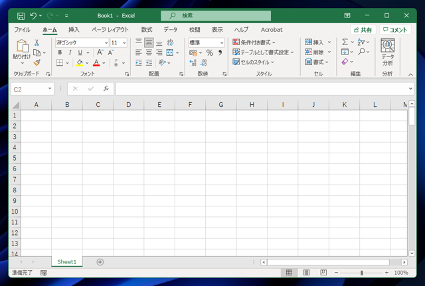This screenshot has width=425, height=286.
Task: Open number format dropdown 標準
Action: (x=222, y=42)
